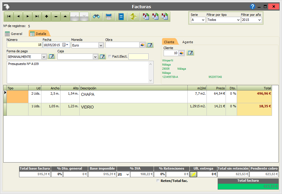Click the % Retenciones percentage field

coord(160,174)
